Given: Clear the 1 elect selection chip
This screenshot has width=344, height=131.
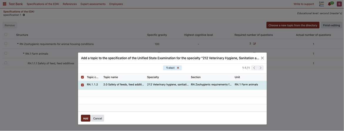Looking at the screenshot, I should [178, 68].
